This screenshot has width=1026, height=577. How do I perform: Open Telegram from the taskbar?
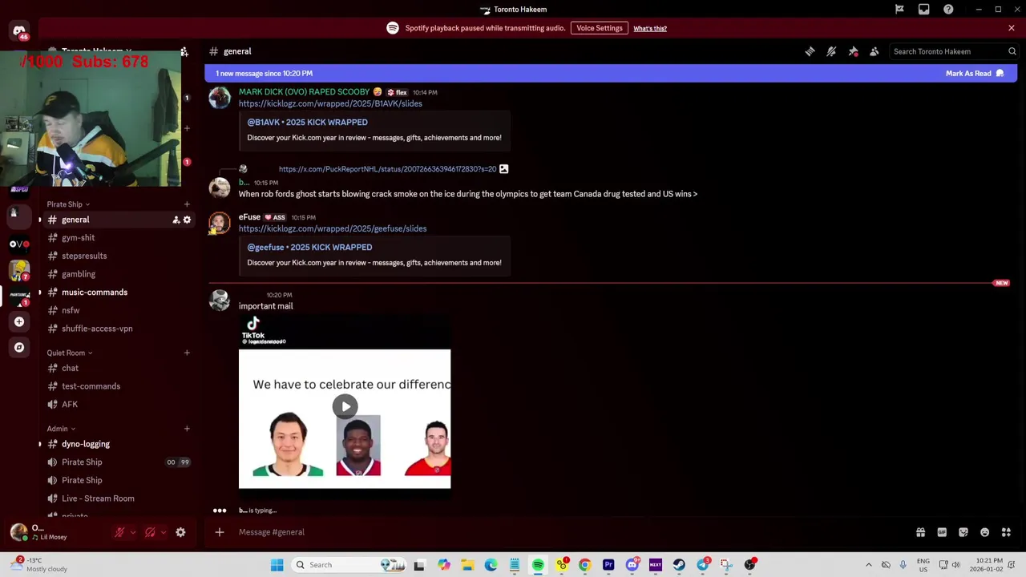703,565
